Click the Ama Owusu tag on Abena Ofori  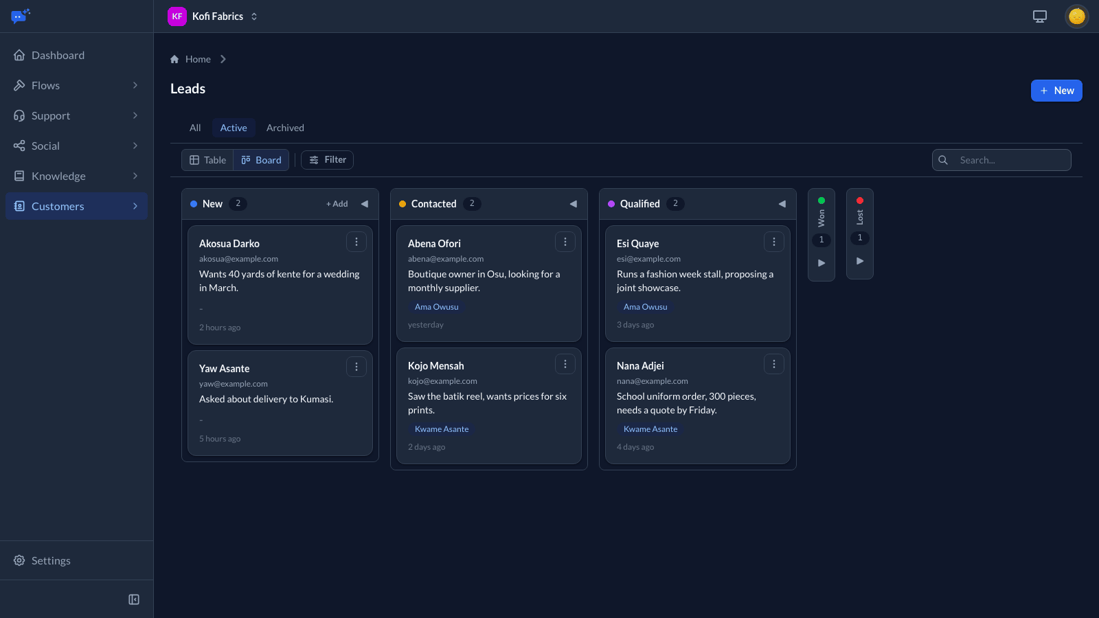point(436,307)
